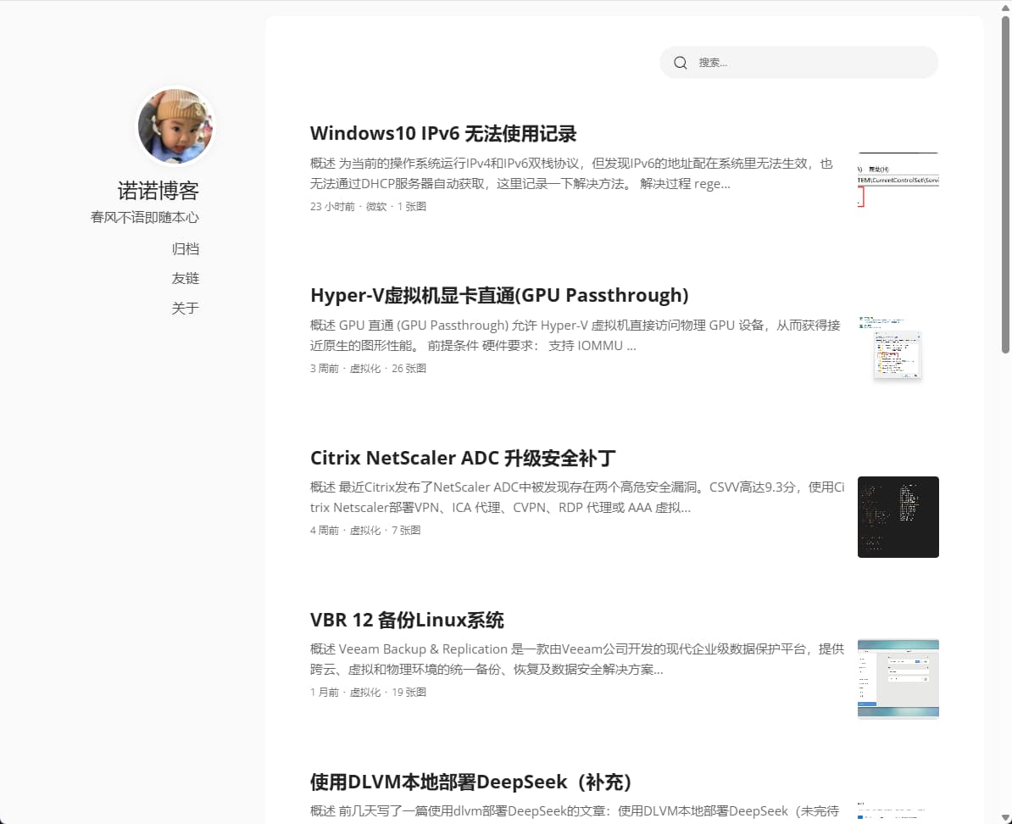
Task: Click the Citrix article dark thumbnail
Action: tap(898, 517)
